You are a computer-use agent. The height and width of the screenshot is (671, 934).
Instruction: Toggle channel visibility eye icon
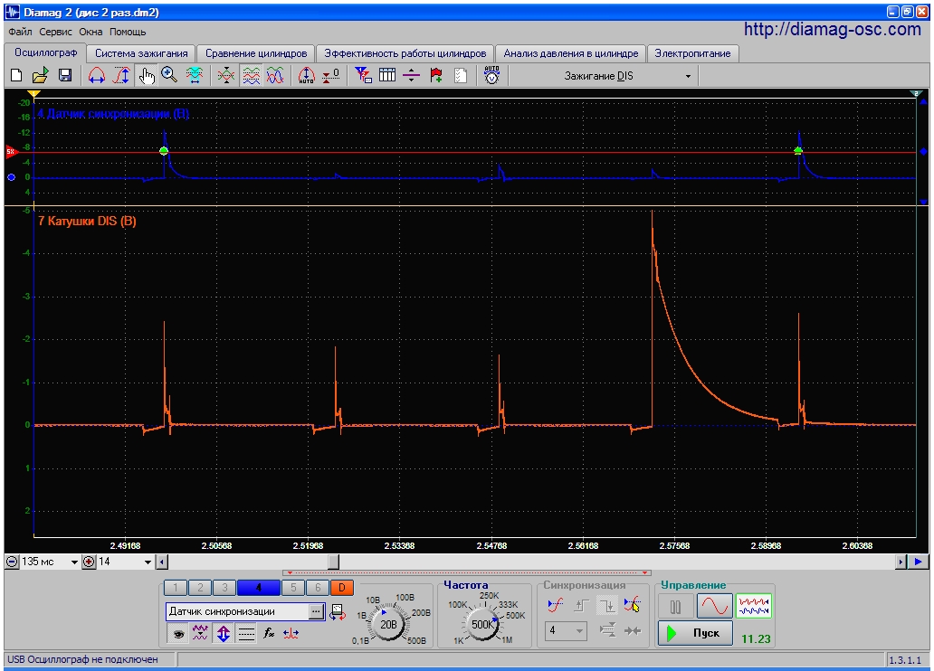(178, 634)
